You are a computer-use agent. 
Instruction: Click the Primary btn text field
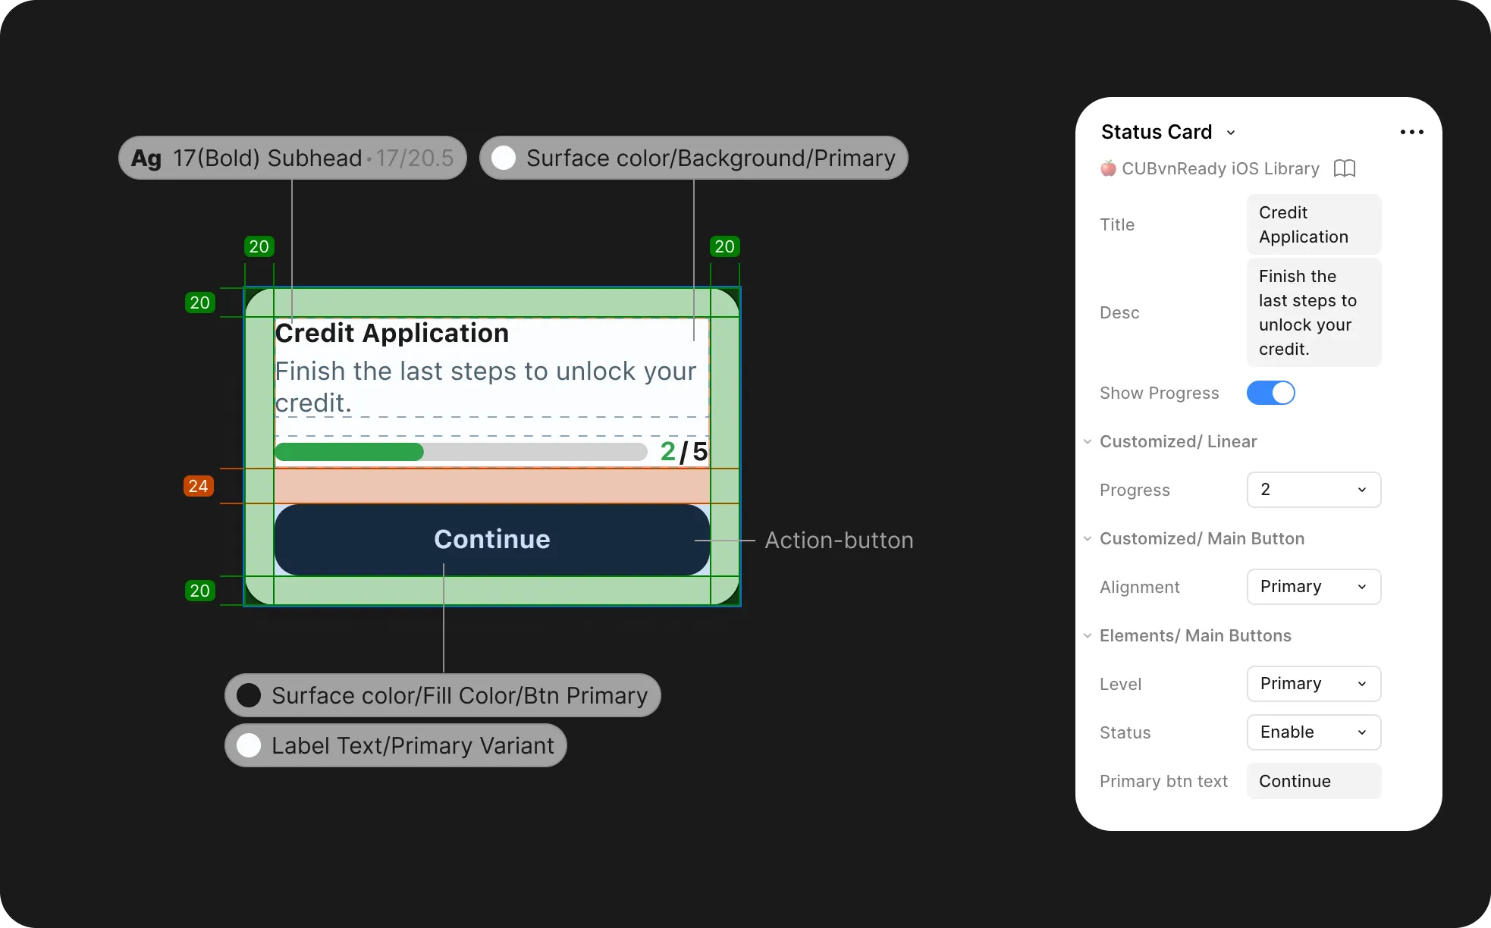(1314, 781)
